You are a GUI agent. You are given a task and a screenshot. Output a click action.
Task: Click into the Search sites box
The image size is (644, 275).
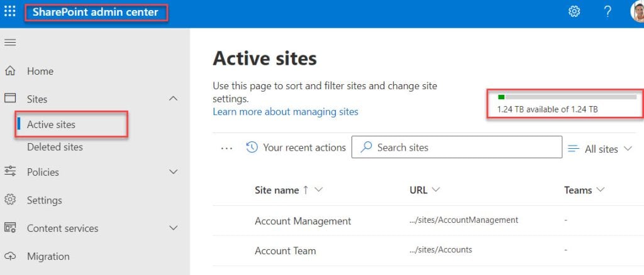coord(457,147)
